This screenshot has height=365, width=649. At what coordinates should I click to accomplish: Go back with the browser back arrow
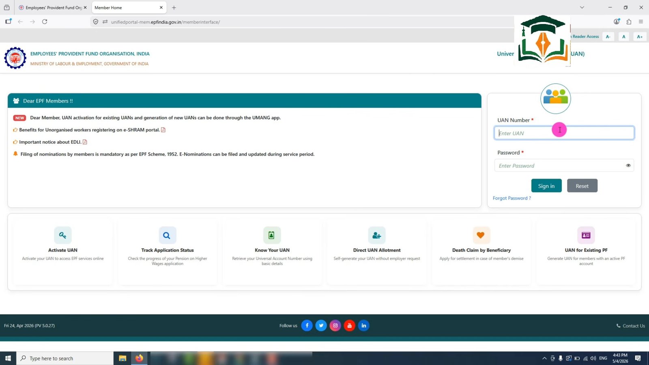tap(20, 22)
